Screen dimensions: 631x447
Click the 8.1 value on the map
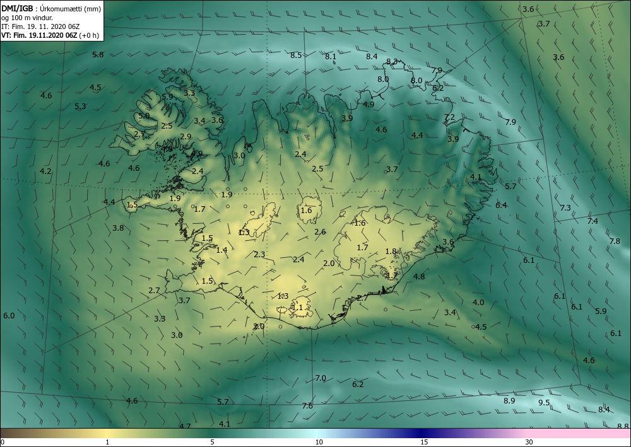click(x=331, y=57)
